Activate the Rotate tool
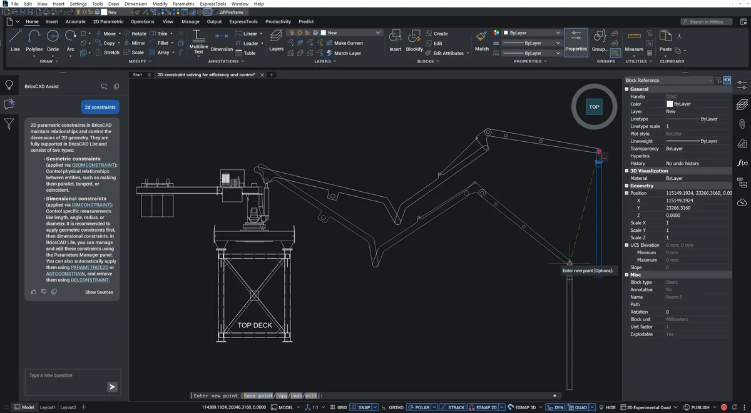The image size is (751, 413). pyautogui.click(x=135, y=34)
